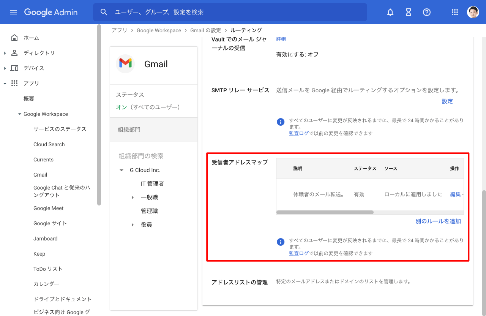This screenshot has height=316, width=486.
Task: Open the main hamburger menu
Action: (14, 12)
